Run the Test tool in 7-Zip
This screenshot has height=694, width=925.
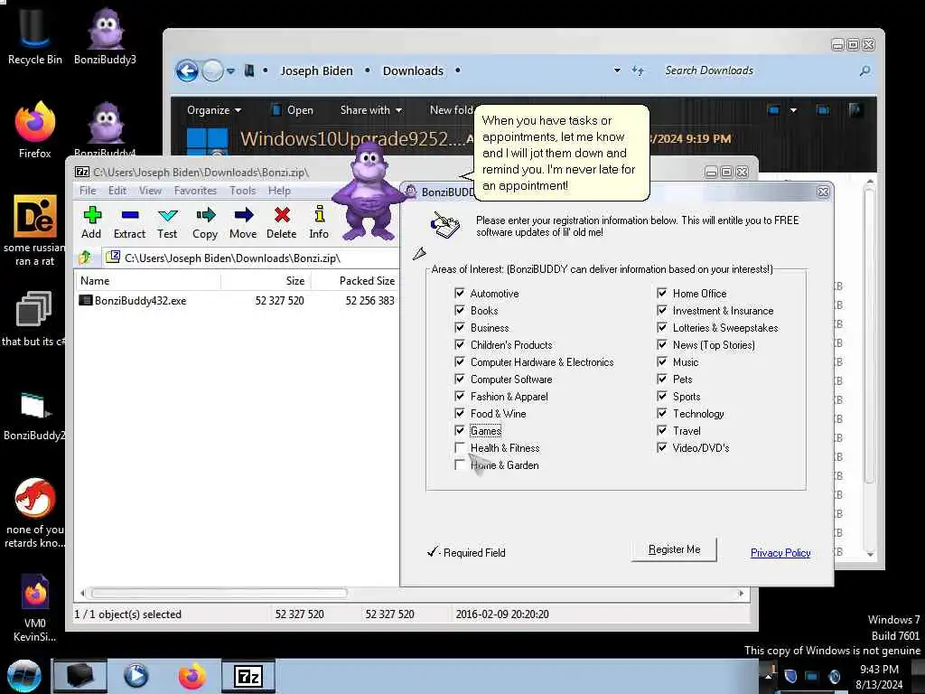pos(167,222)
